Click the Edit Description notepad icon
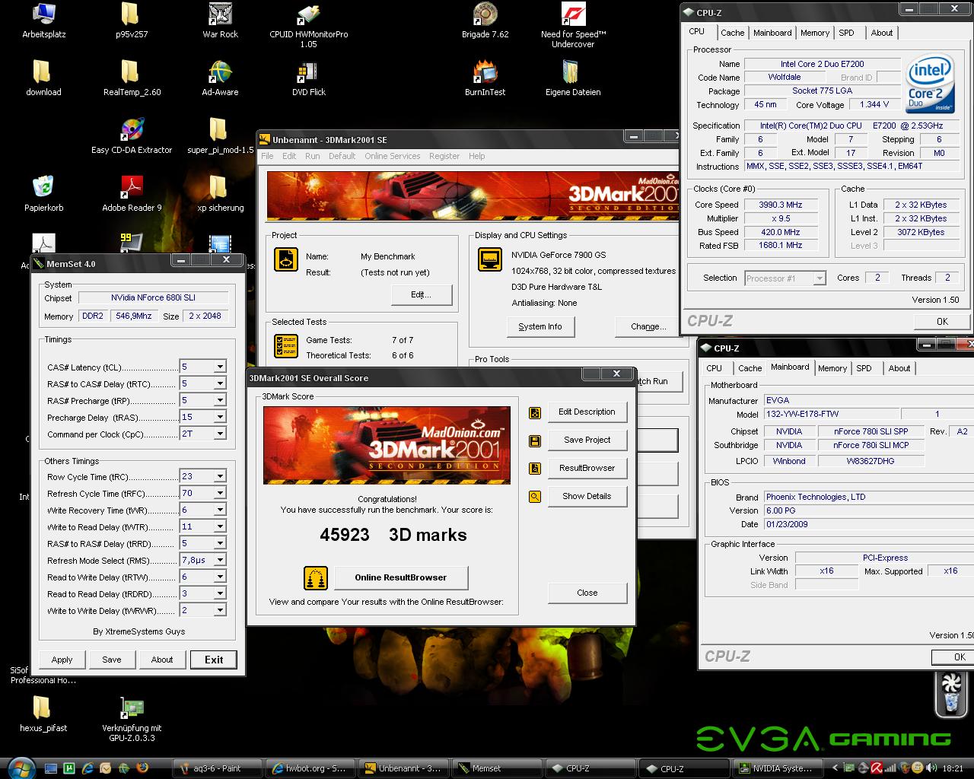The height and width of the screenshot is (779, 974). pyautogui.click(x=535, y=412)
